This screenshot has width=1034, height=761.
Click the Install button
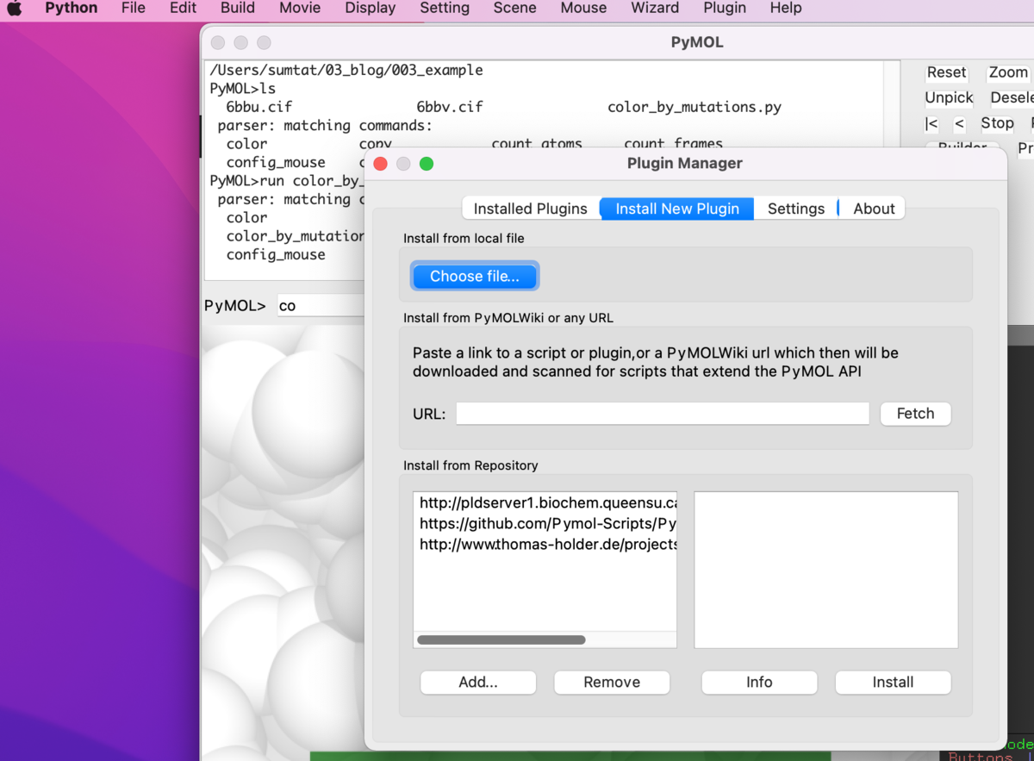pos(893,682)
